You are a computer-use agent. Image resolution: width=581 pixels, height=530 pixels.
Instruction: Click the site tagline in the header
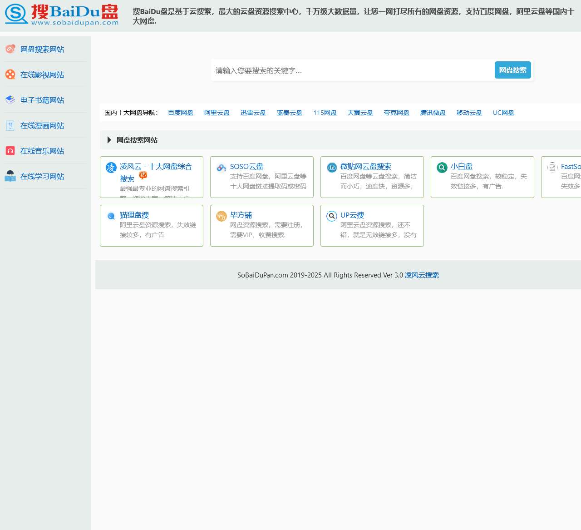[x=354, y=16]
